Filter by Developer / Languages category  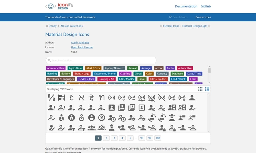tap(61, 79)
